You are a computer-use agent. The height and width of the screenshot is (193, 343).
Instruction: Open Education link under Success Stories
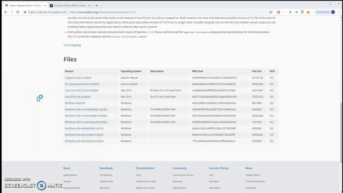click(x=214, y=188)
